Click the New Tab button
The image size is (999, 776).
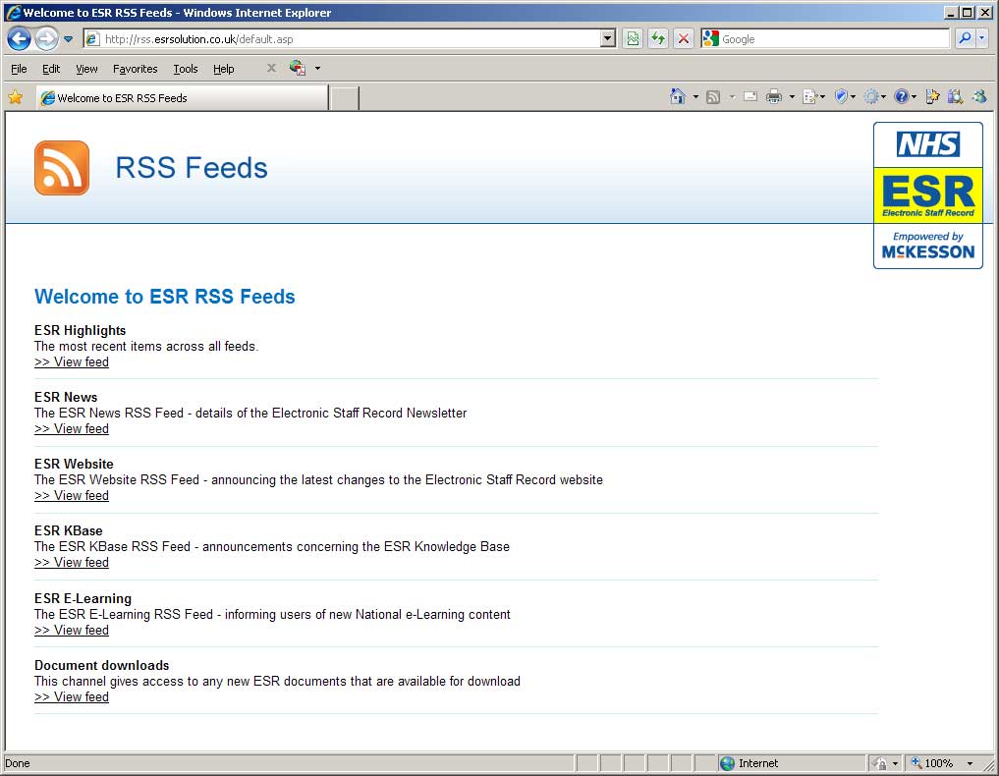tap(344, 99)
